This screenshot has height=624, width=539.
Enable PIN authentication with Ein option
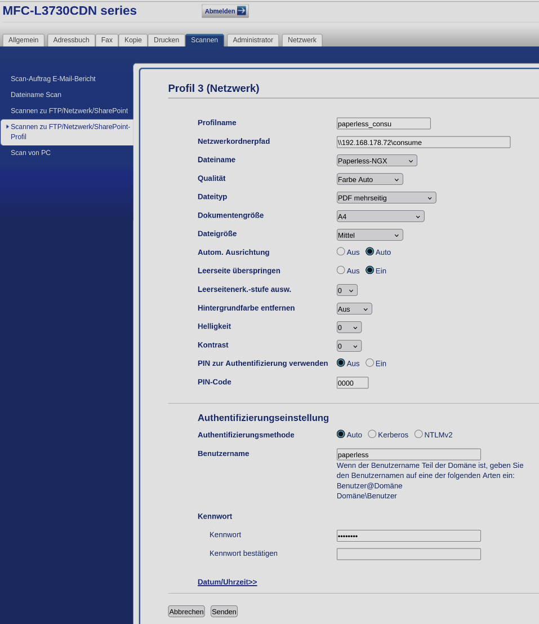coord(370,363)
